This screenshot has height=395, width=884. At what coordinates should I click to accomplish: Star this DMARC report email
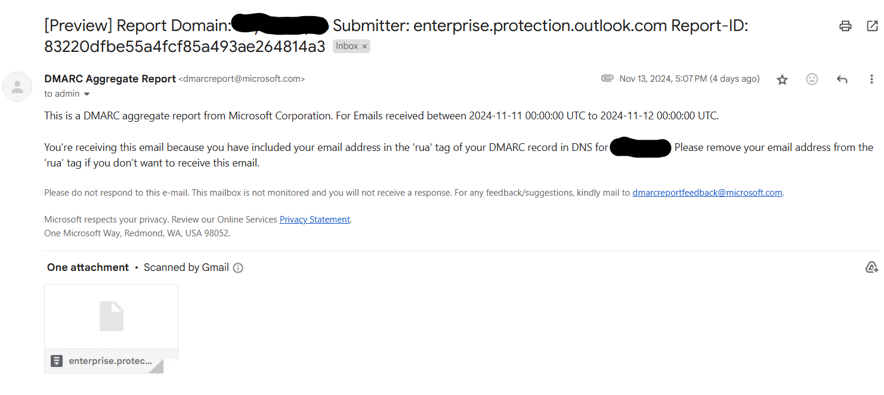tap(782, 79)
